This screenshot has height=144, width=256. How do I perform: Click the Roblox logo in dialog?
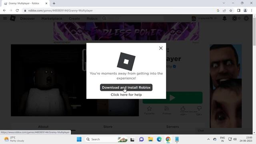coord(126,62)
